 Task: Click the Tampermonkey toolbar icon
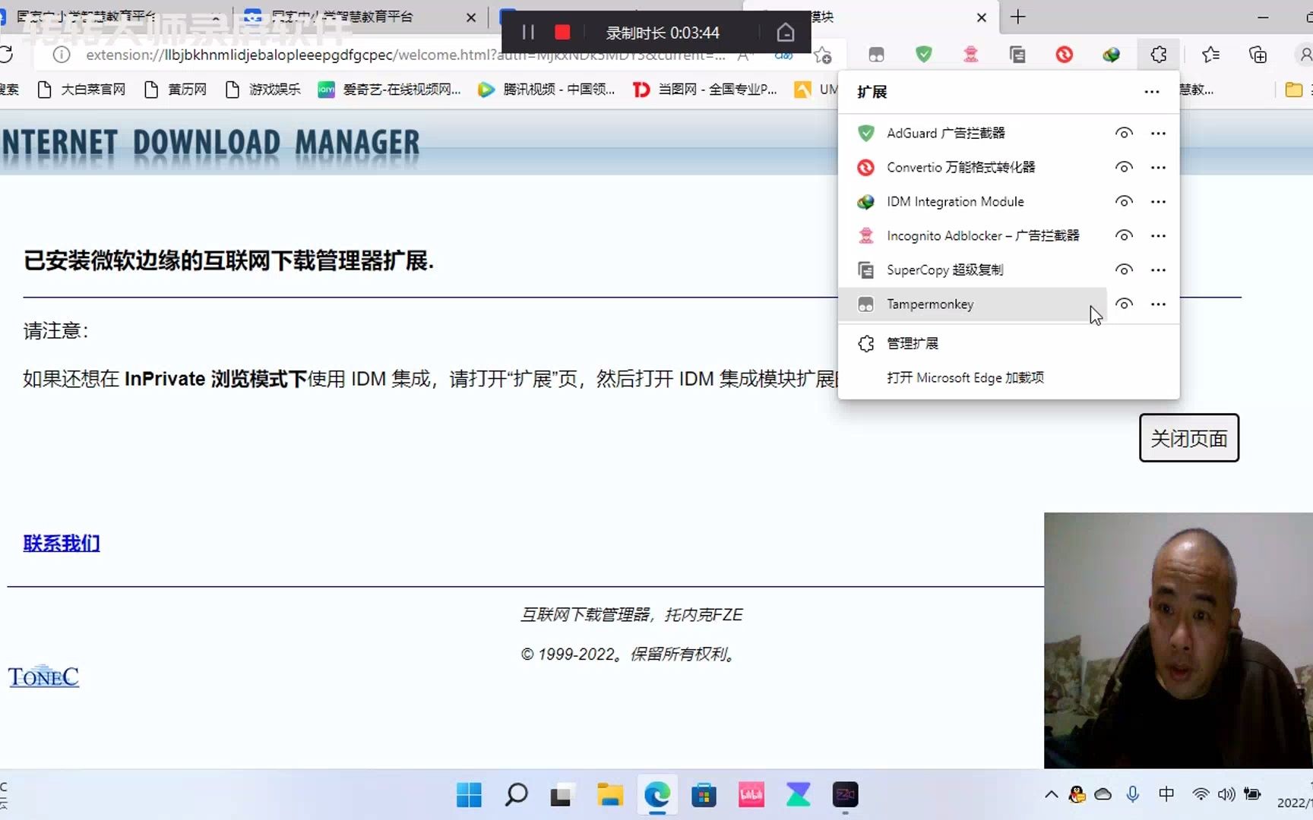tap(877, 55)
